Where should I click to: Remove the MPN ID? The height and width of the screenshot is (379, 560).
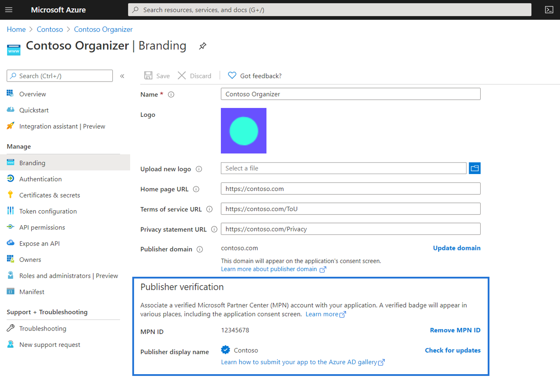(x=455, y=330)
